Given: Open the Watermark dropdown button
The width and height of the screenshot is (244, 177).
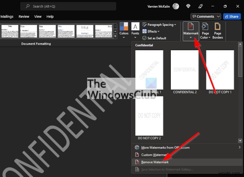Looking at the screenshot, I should click(x=191, y=31).
